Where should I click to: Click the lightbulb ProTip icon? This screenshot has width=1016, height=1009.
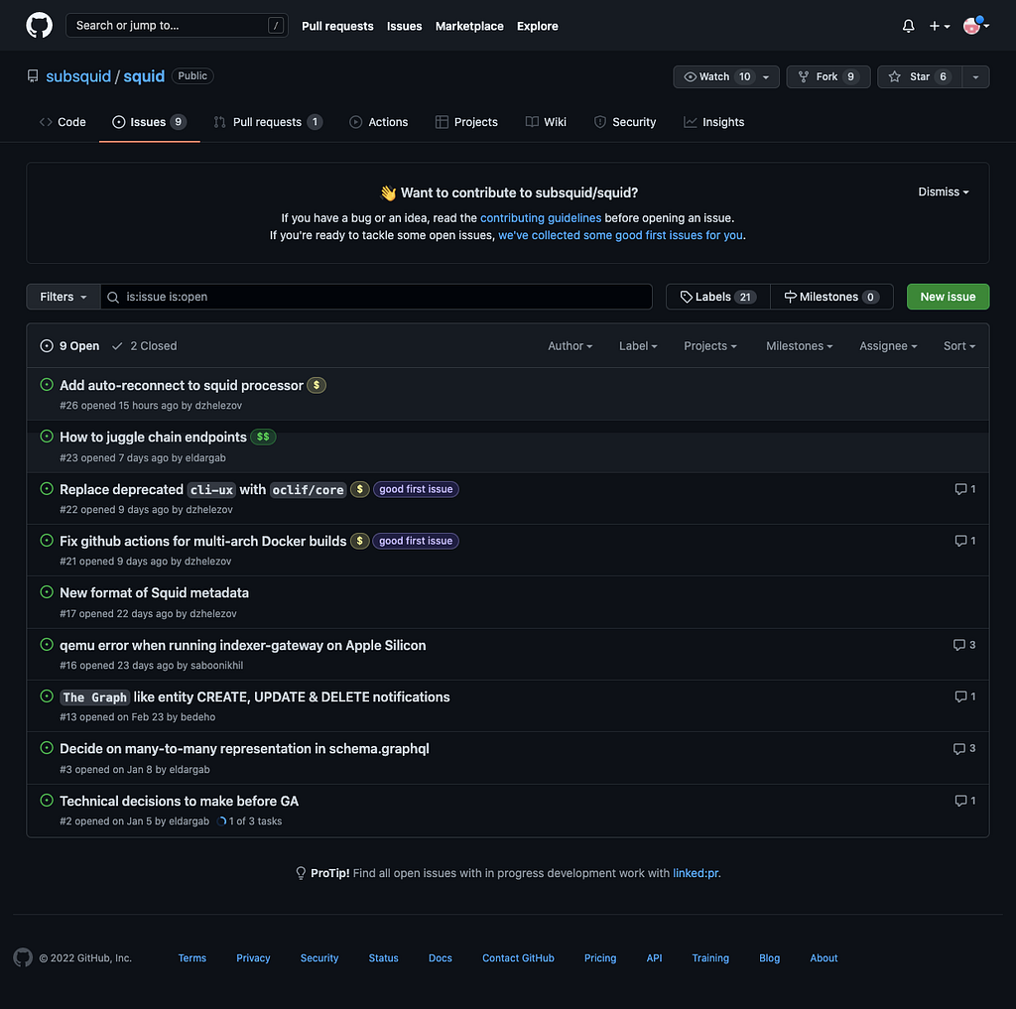[x=301, y=873]
